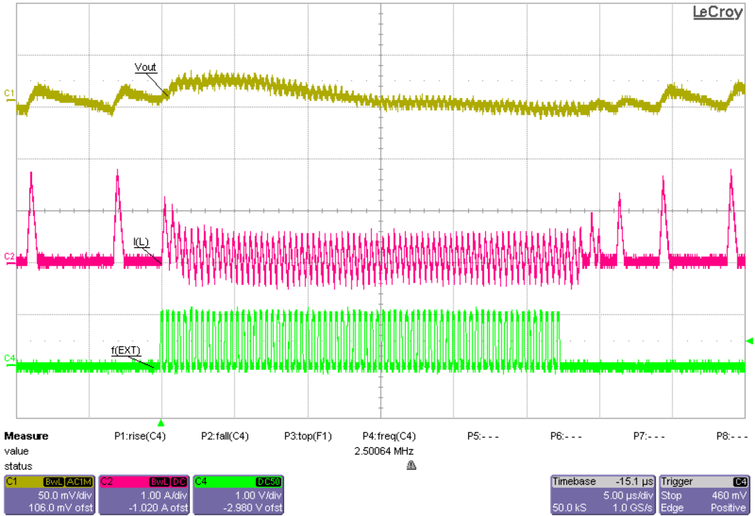The width and height of the screenshot is (755, 516).
Task: Select the green trigger position marker
Action: (160, 422)
